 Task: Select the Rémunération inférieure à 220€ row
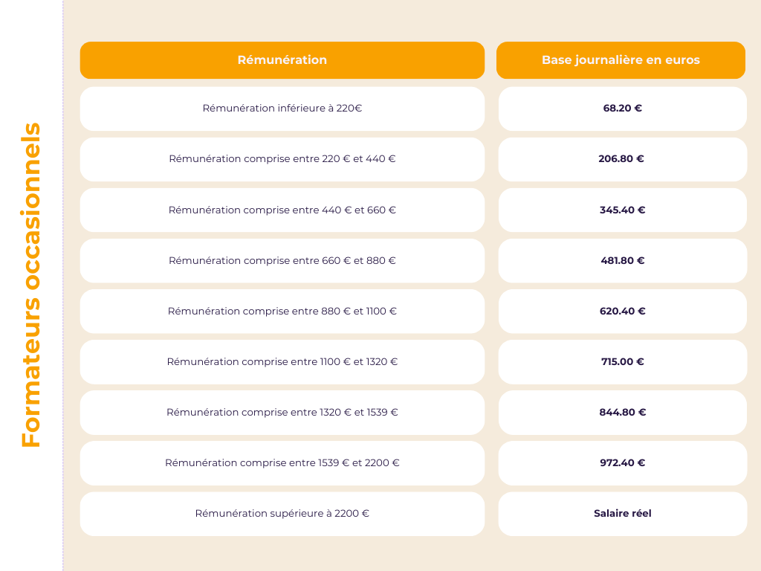282,109
